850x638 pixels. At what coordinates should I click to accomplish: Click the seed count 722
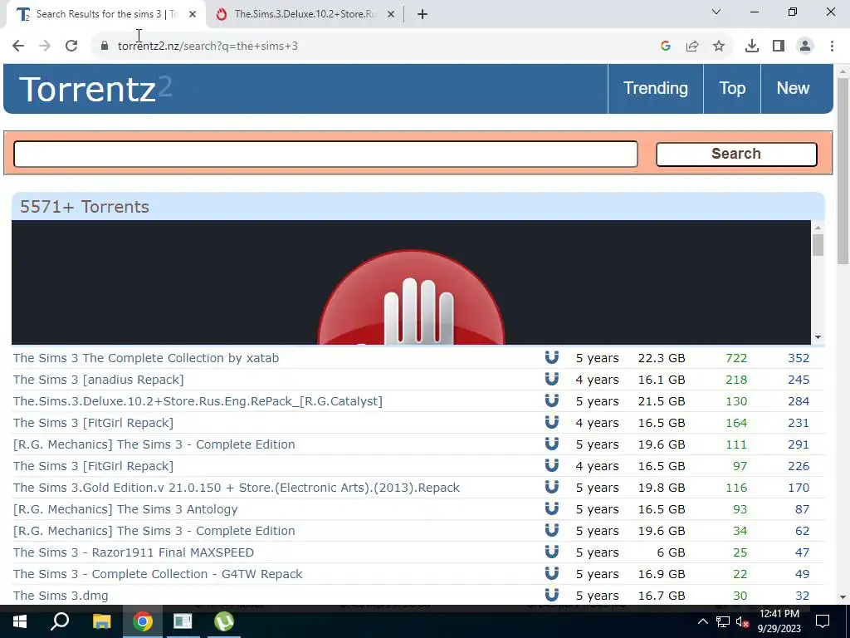click(x=736, y=358)
